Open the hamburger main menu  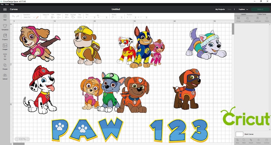5,10
